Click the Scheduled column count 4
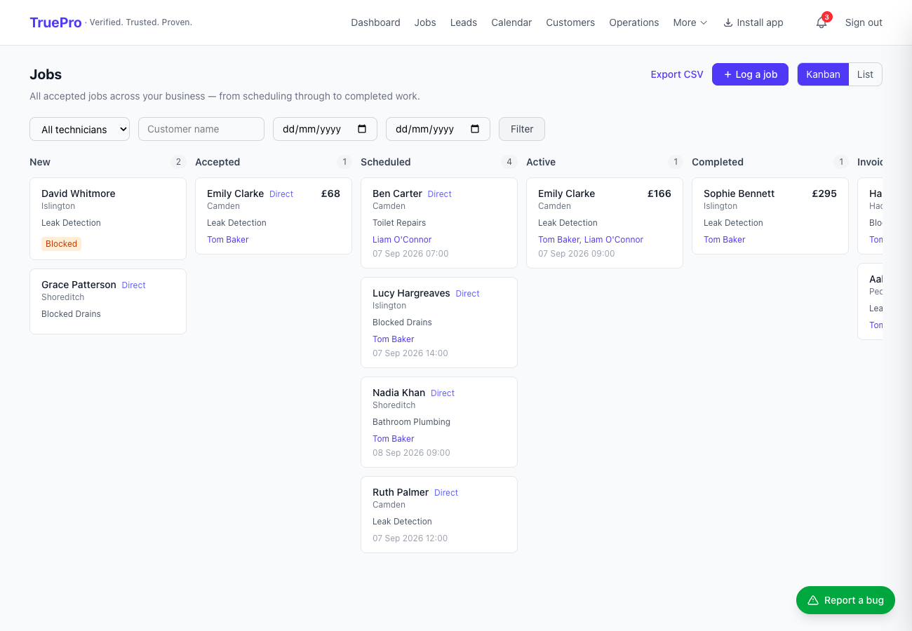 509,162
